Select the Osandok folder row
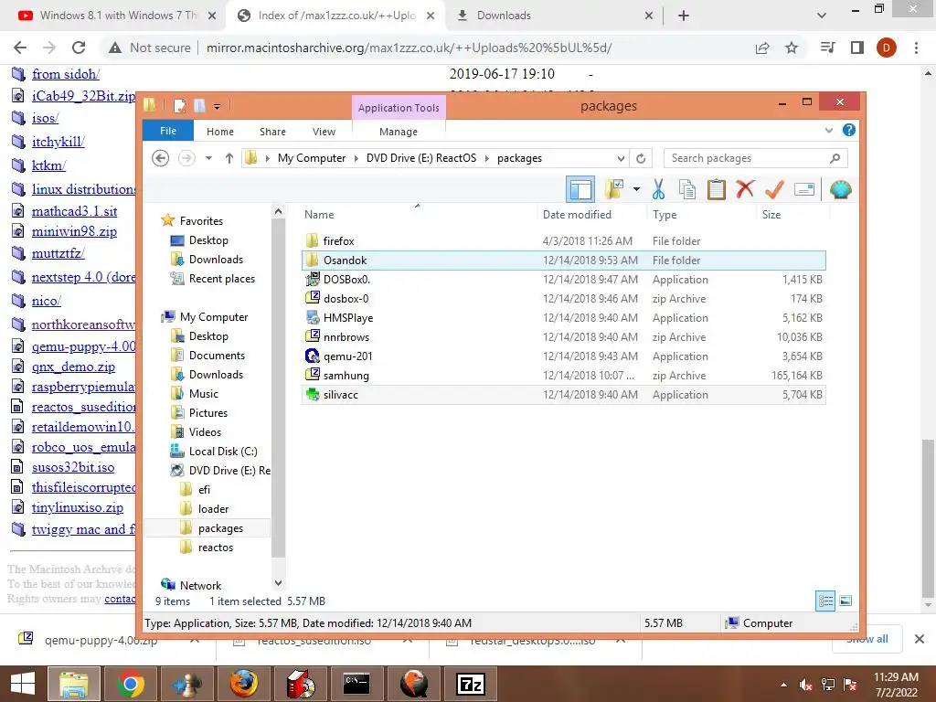The height and width of the screenshot is (702, 936). tap(563, 261)
